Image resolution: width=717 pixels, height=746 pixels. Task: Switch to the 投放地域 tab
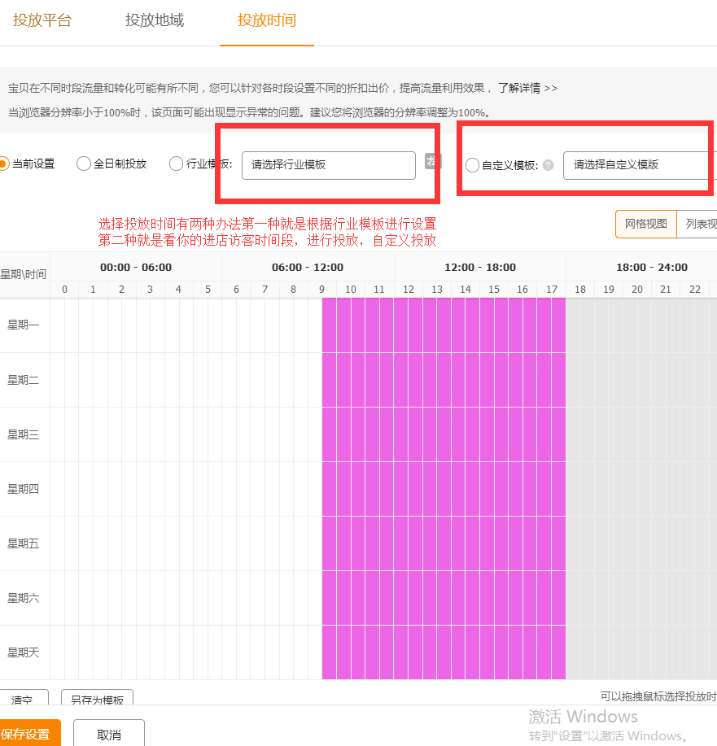(x=155, y=20)
